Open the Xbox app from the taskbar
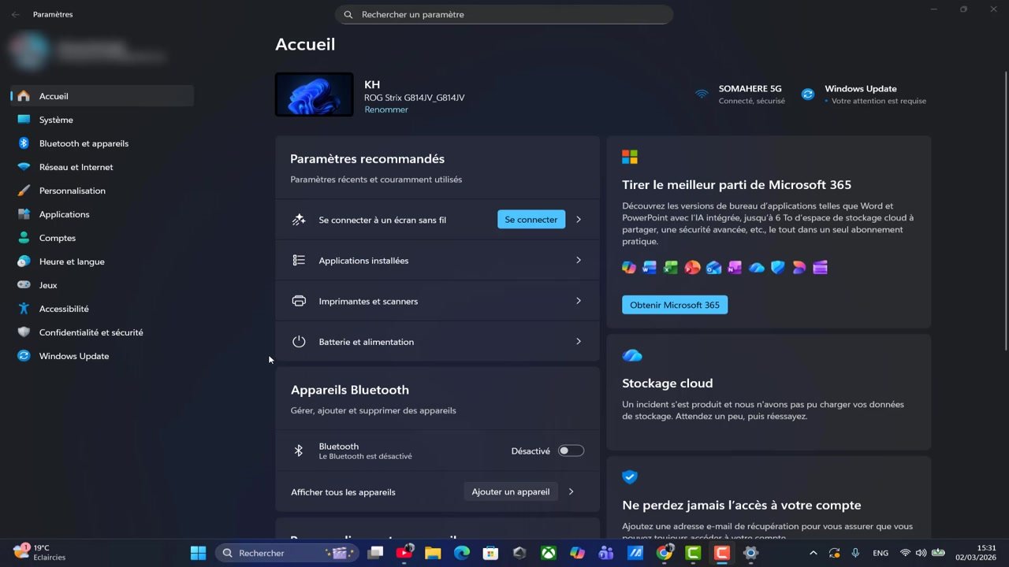 pos(549,553)
